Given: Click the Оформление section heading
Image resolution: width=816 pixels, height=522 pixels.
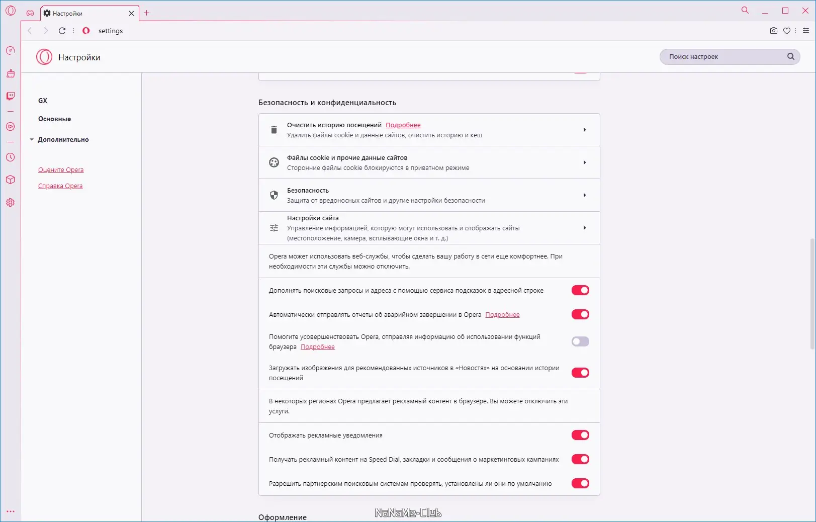Looking at the screenshot, I should 283,517.
